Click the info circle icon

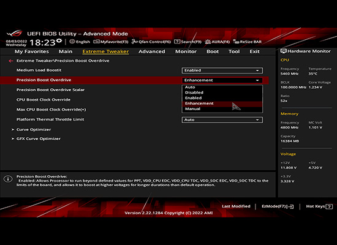[8, 179]
